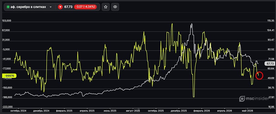Click the 103,000 left axis value
276x114 pixels.
pyautogui.click(x=7, y=21)
